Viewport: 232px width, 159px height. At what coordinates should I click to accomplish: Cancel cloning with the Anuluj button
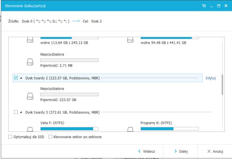point(215,151)
